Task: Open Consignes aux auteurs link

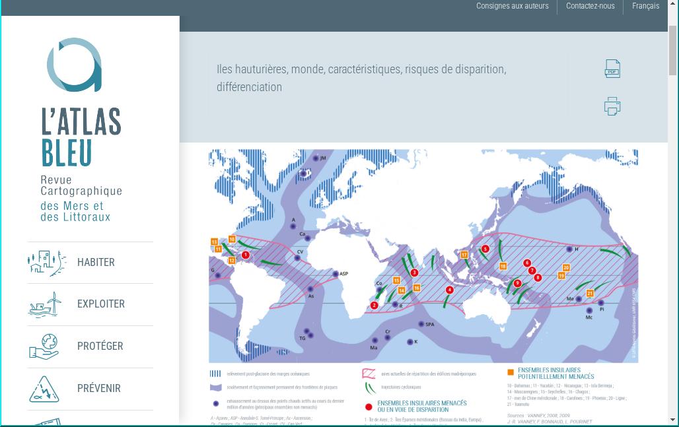Action: [x=512, y=6]
